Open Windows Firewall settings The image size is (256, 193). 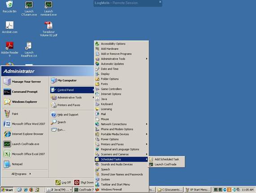click(x=121, y=189)
